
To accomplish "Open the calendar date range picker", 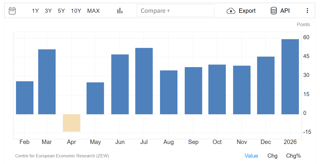I will pyautogui.click(x=12, y=11).
